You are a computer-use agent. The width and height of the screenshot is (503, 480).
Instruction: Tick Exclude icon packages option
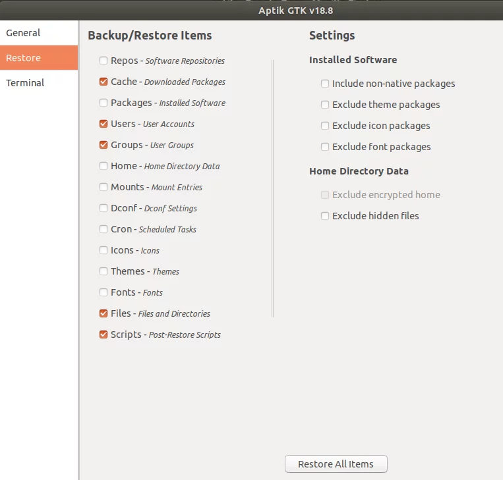(325, 126)
